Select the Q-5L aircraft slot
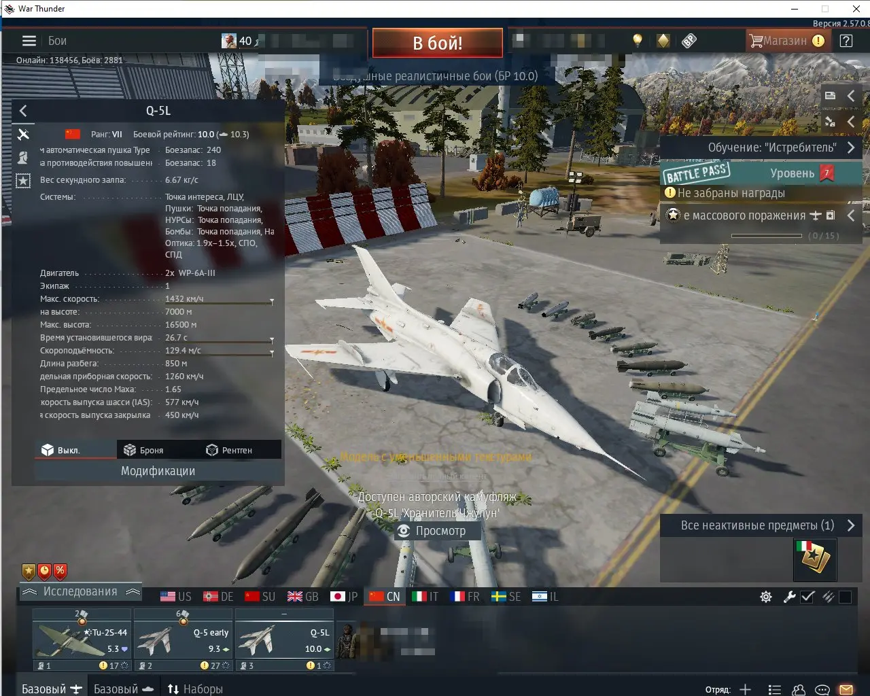The image size is (870, 696). (284, 640)
